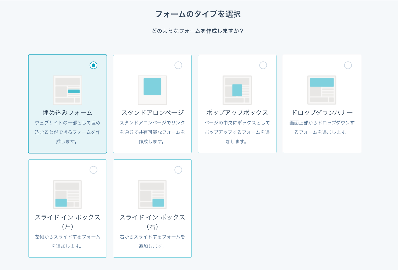Click the スライド イン ボックス(右) title
The image size is (398, 270).
pos(152,222)
